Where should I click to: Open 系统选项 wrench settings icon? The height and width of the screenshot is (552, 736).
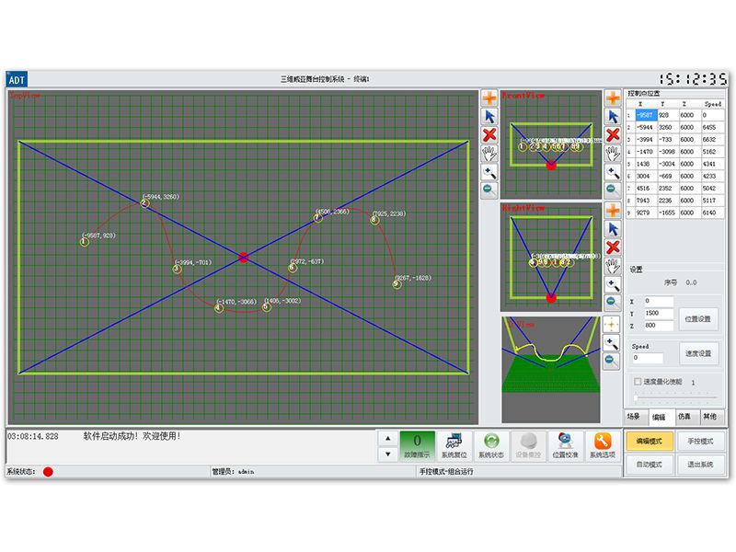coord(603,443)
